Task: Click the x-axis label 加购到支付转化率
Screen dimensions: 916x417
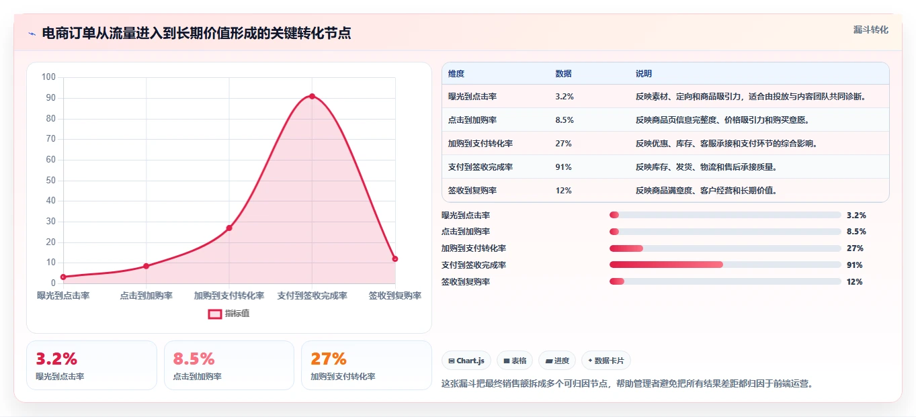Action: click(x=229, y=296)
